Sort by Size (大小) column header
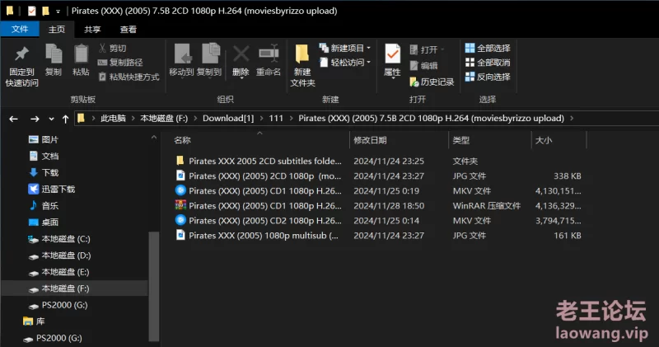This screenshot has height=347, width=659. (x=544, y=140)
